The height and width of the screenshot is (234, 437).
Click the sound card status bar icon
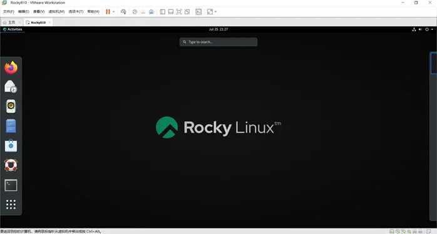click(409, 231)
